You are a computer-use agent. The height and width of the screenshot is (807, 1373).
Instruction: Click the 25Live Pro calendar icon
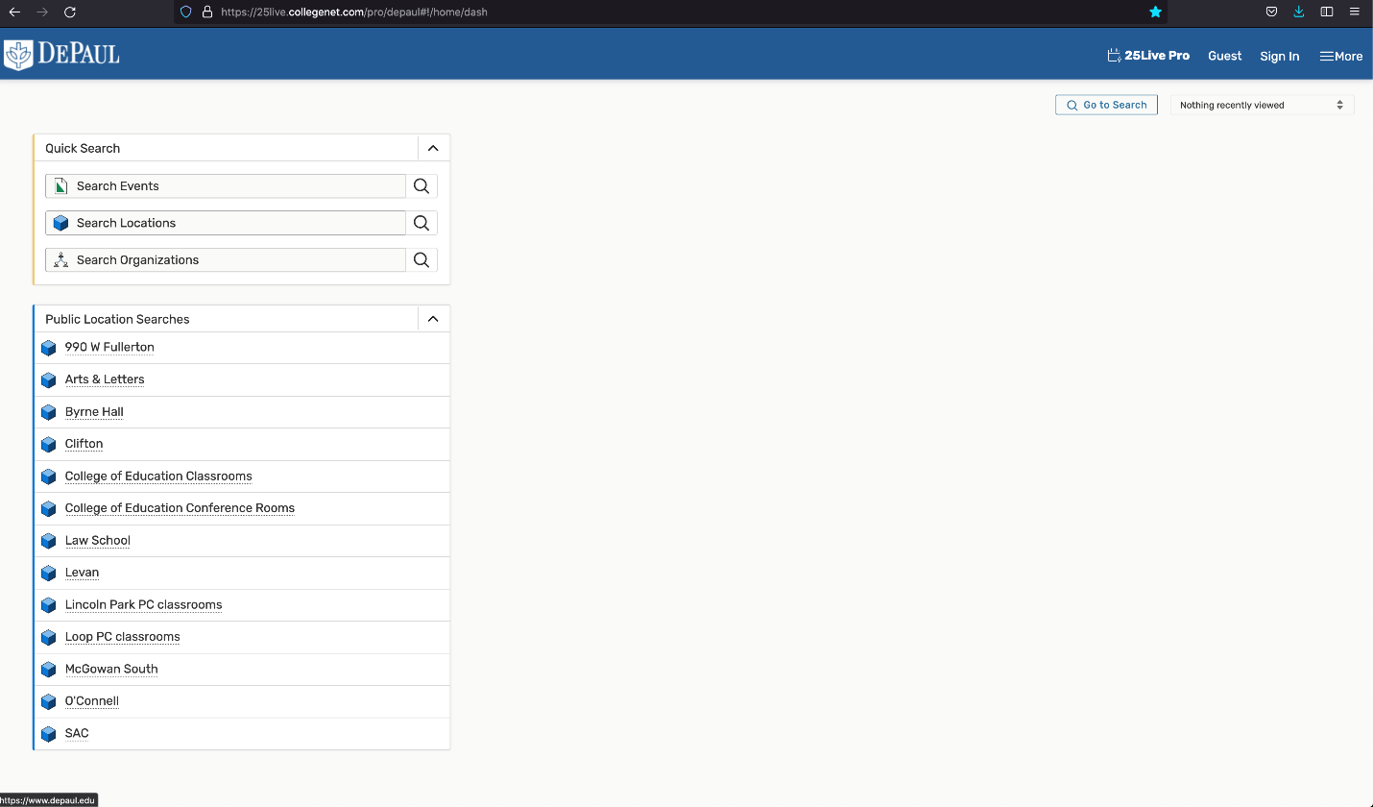tap(1114, 56)
